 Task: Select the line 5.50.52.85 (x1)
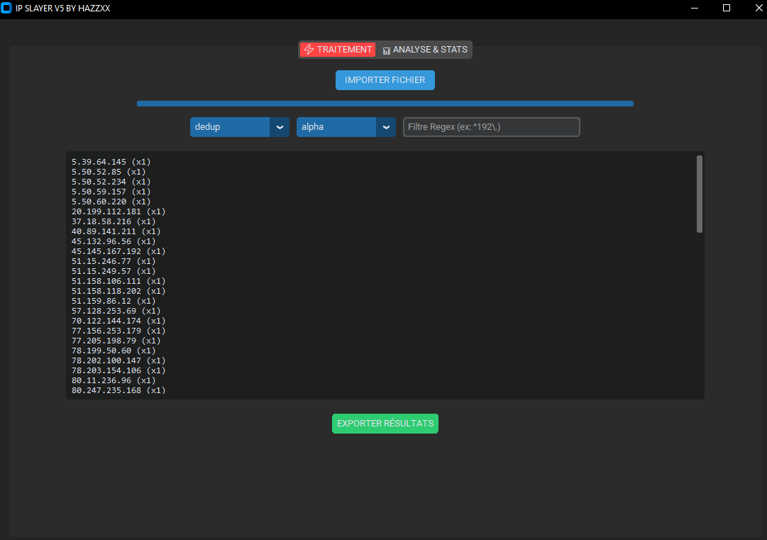109,172
